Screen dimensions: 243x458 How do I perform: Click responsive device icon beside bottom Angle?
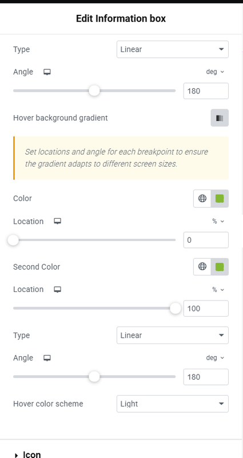[47, 358]
